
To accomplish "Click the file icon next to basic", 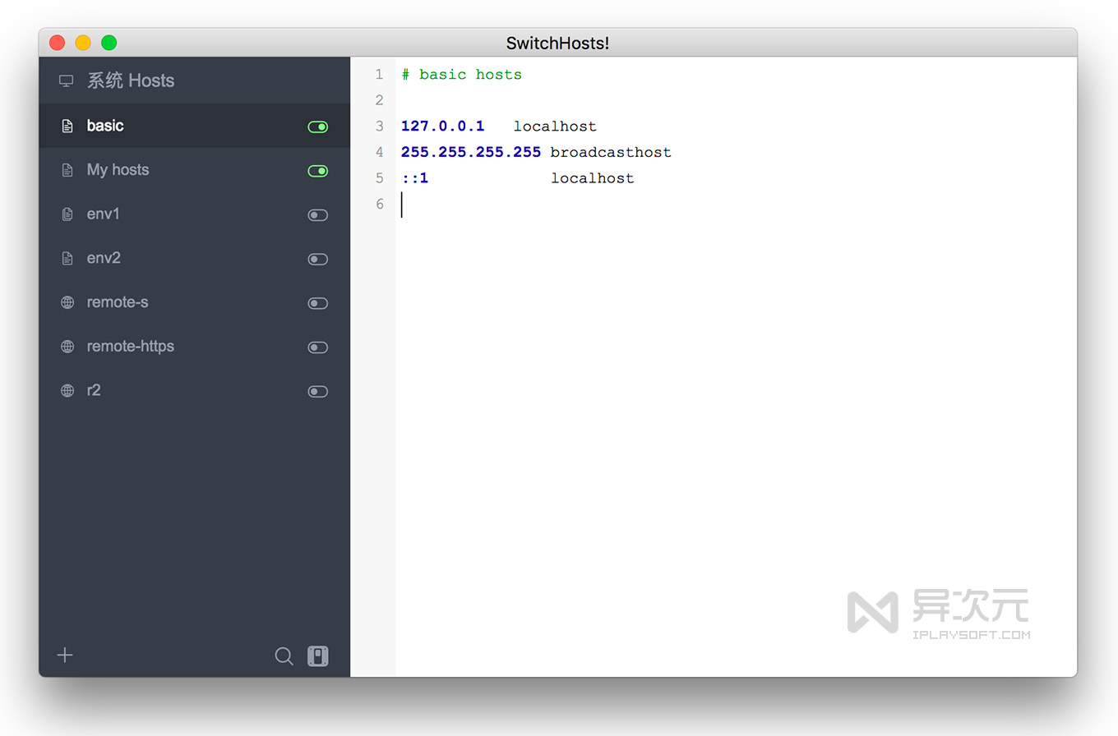I will pyautogui.click(x=67, y=126).
